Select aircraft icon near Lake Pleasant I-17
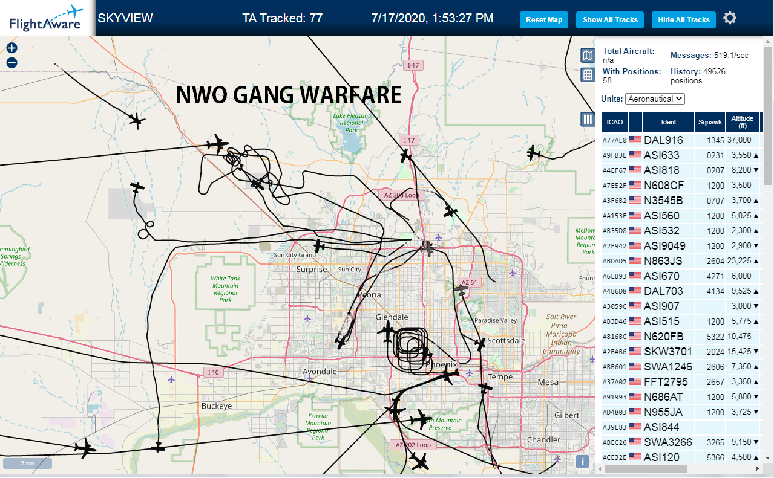Viewport: 774px width, 478px height. coord(406,156)
